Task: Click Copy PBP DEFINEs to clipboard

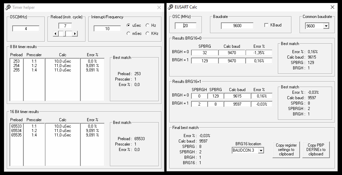Action: [316, 150]
